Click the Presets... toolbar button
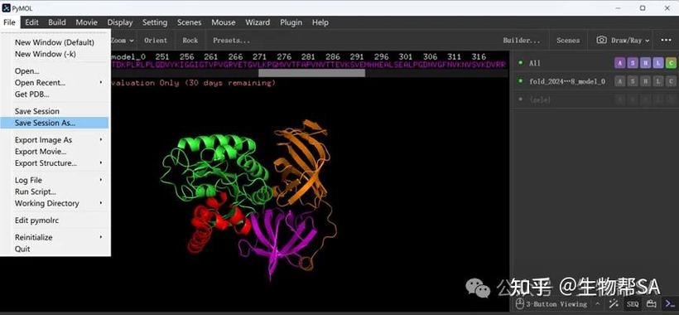Screen dimensions: 679x315 click(232, 41)
